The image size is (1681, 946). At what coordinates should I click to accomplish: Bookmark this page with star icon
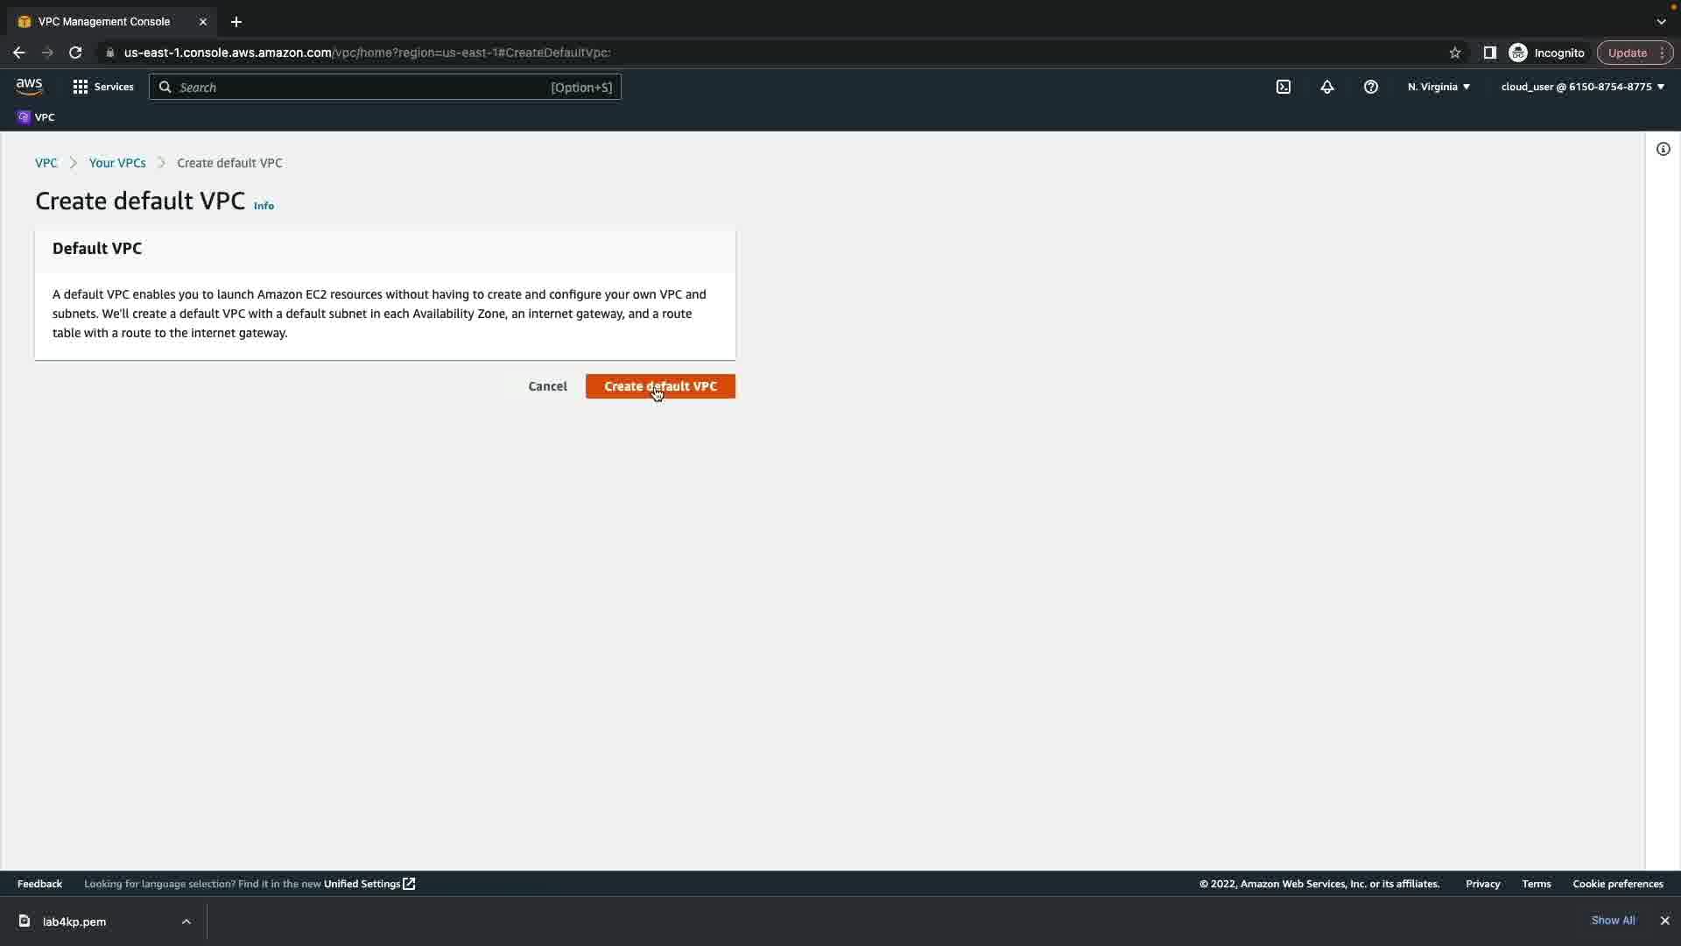pos(1455,53)
